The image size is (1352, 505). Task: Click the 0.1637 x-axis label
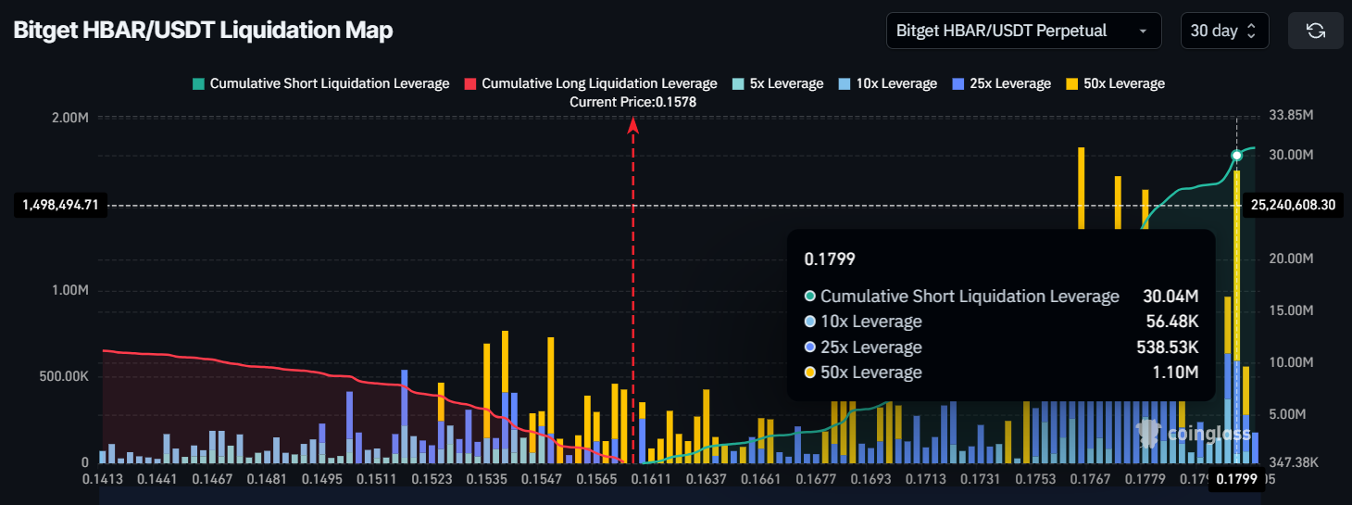click(707, 479)
